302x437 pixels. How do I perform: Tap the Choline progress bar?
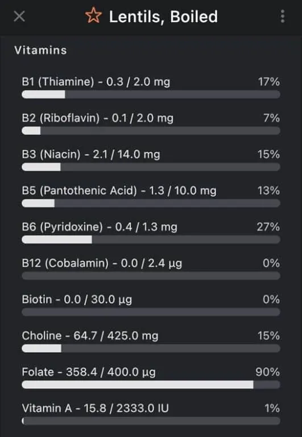click(151, 348)
